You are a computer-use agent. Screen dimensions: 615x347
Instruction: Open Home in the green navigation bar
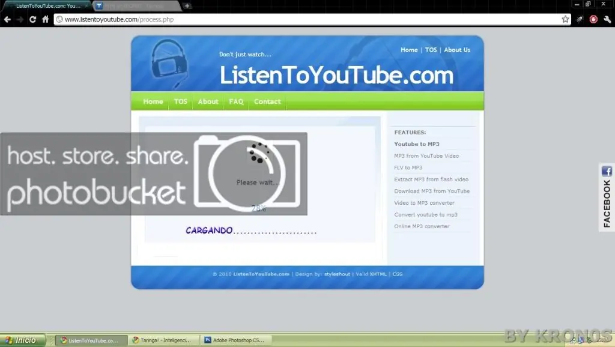(x=153, y=101)
